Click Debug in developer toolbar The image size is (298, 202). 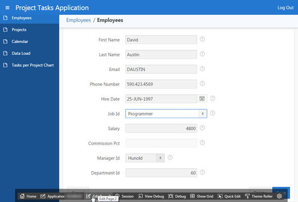tap(177, 196)
